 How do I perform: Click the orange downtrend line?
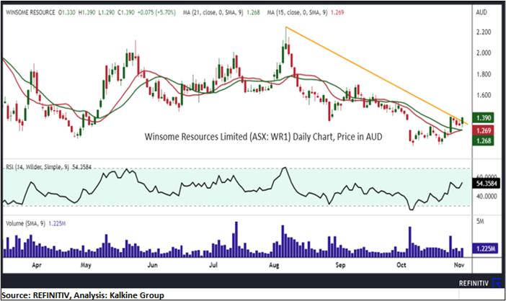tap(376, 76)
